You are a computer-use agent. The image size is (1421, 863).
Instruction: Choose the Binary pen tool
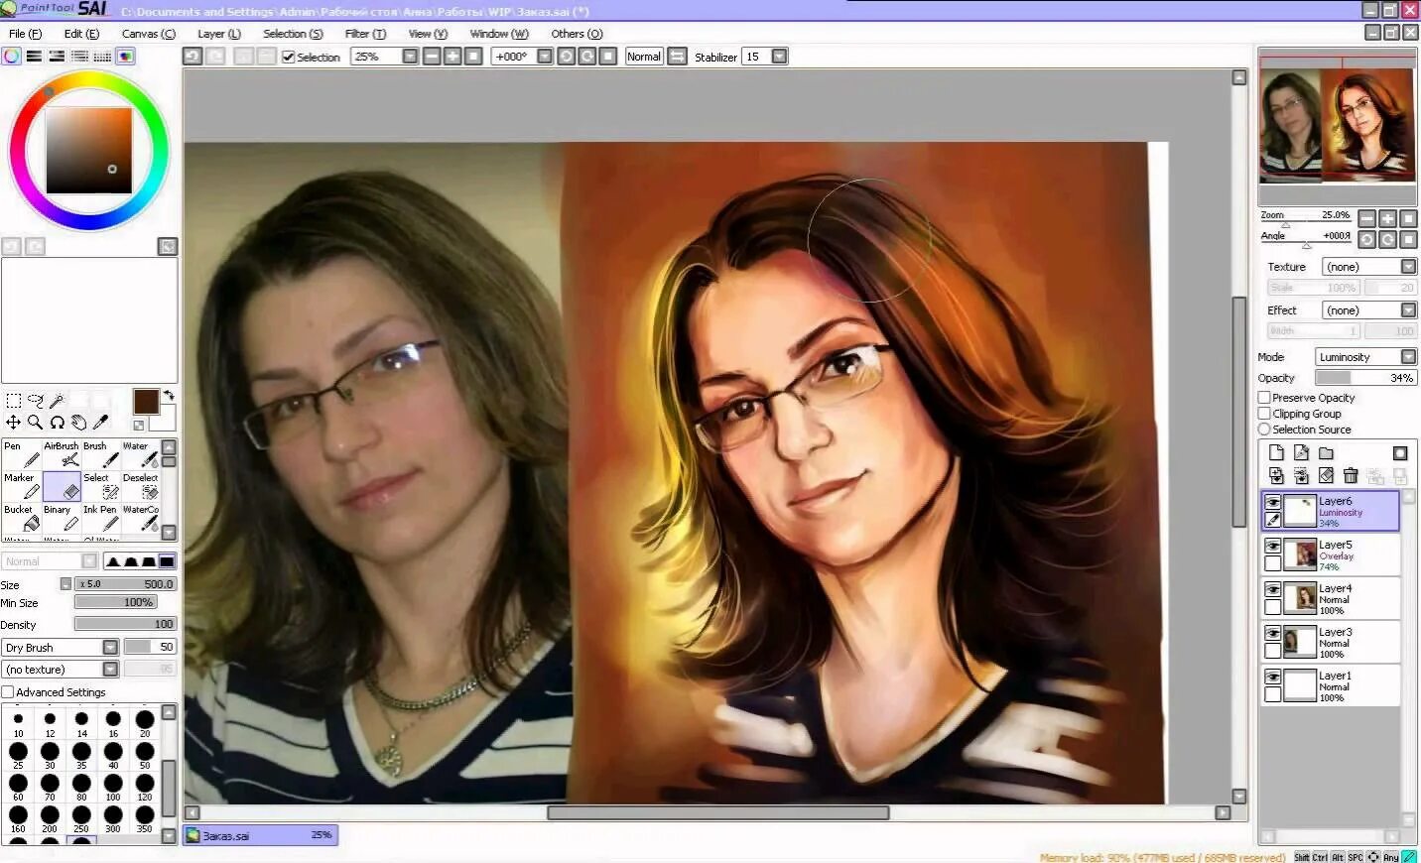tap(62, 518)
